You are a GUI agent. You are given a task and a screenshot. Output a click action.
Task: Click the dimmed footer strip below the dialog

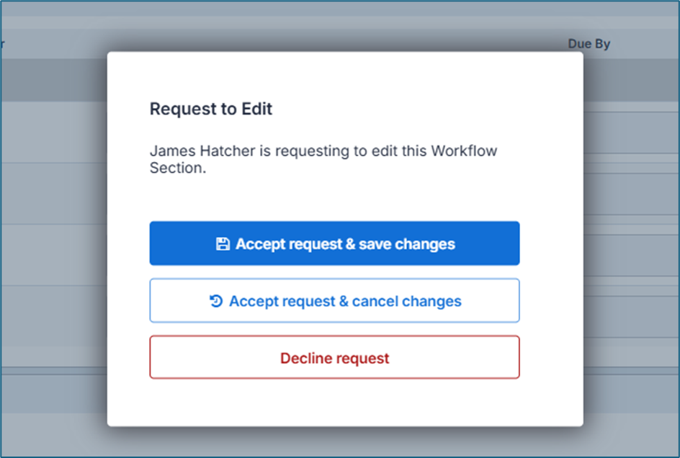(x=339, y=441)
